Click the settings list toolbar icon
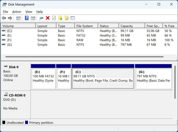178x132 pixels. (73, 18)
